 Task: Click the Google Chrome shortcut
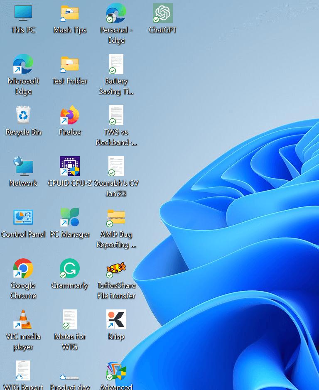tap(23, 269)
